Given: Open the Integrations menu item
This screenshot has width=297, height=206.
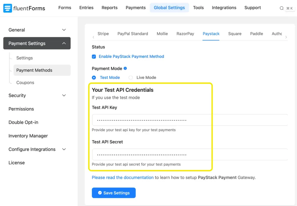Looking at the screenshot, I should click(x=224, y=8).
